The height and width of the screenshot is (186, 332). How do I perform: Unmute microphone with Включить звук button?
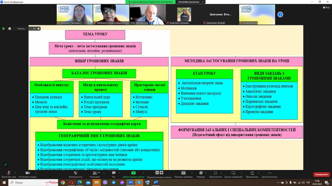click(x=9, y=173)
